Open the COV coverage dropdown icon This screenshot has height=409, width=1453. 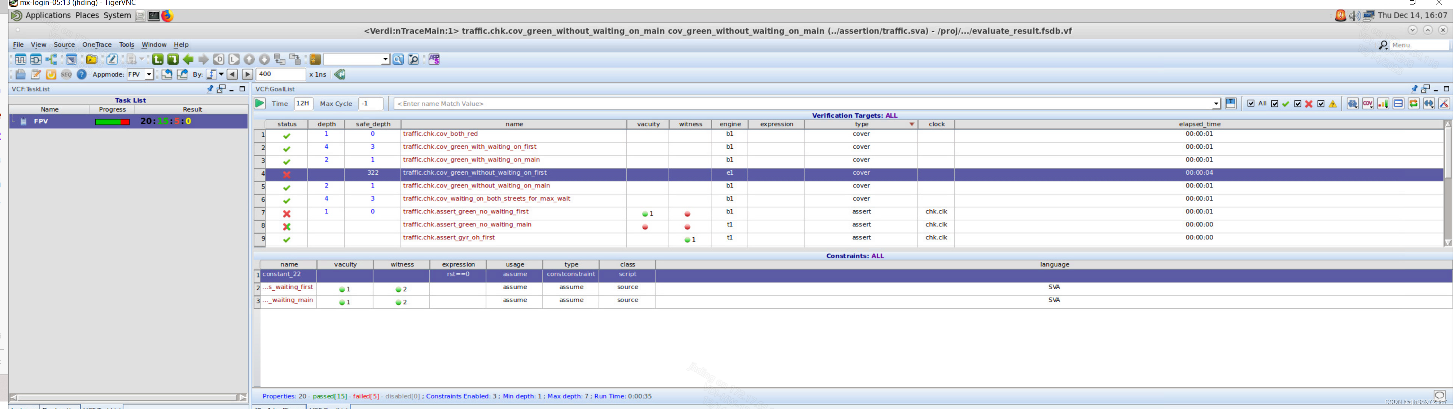1368,104
